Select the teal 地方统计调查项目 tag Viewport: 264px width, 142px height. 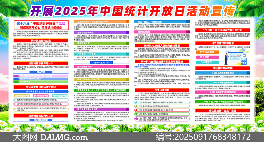[x=60, y=96]
